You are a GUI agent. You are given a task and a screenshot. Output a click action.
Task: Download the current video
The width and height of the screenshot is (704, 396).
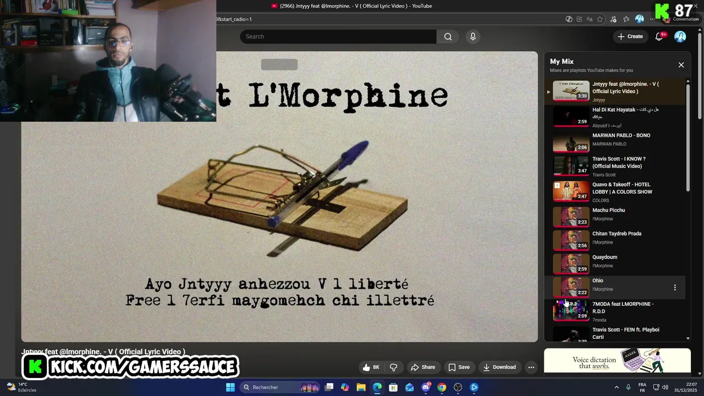tap(499, 367)
